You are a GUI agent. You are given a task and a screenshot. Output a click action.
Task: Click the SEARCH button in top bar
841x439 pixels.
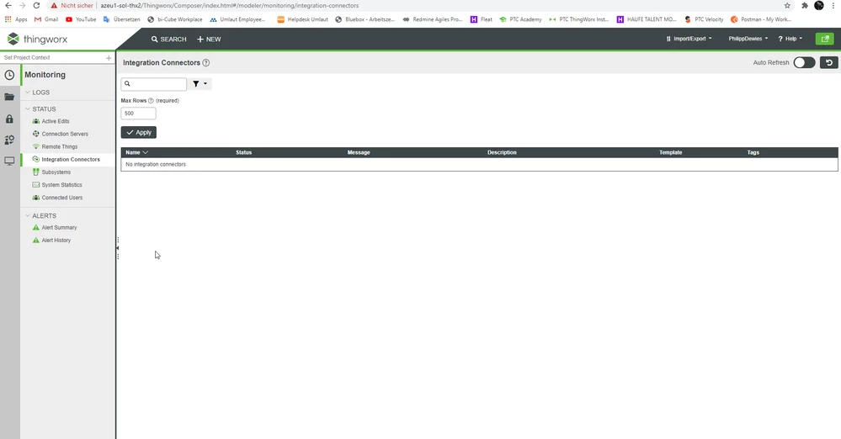tap(168, 40)
